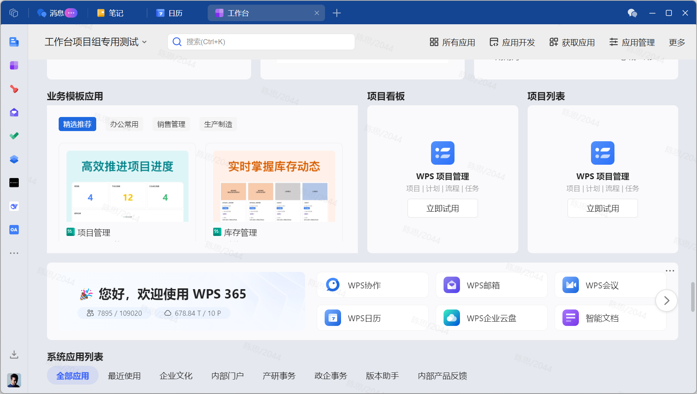Click the tasks checkmark icon in the sidebar
697x394 pixels.
tap(14, 136)
